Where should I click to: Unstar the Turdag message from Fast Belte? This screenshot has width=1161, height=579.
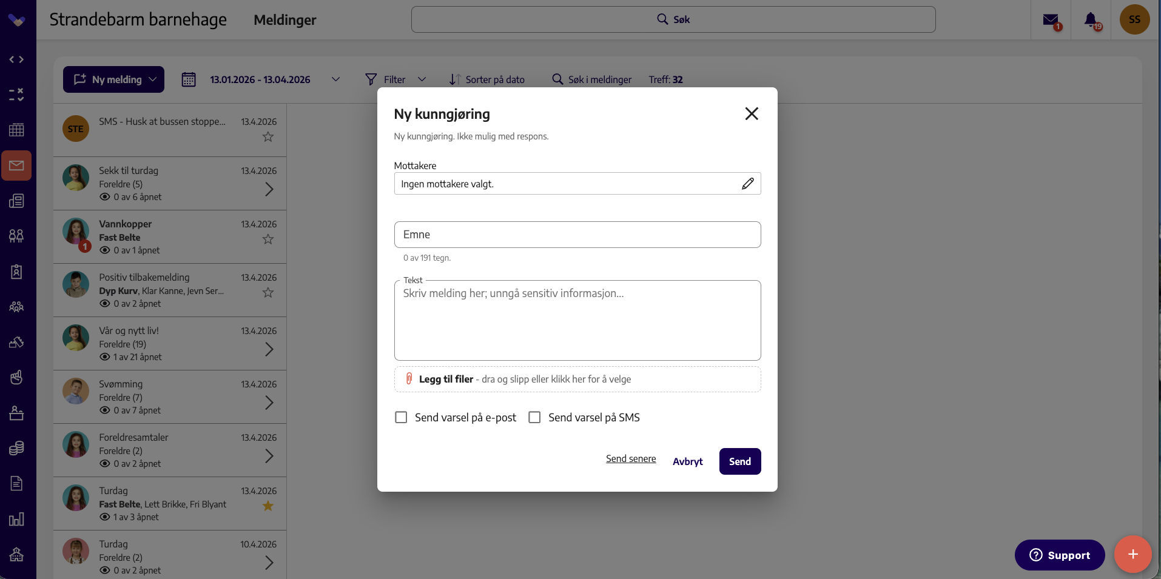(x=268, y=506)
